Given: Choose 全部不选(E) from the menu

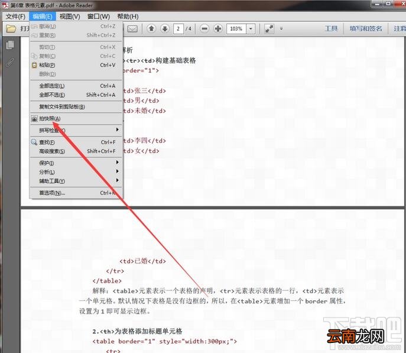Looking at the screenshot, I should [76, 95].
